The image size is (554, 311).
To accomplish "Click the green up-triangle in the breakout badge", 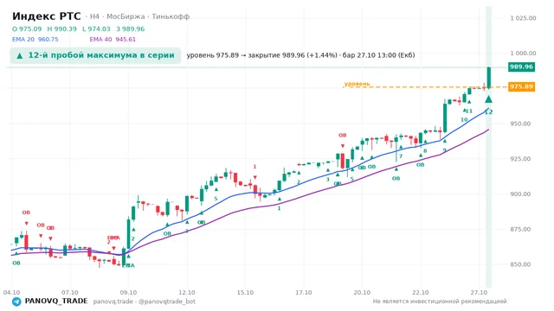I will (x=20, y=55).
